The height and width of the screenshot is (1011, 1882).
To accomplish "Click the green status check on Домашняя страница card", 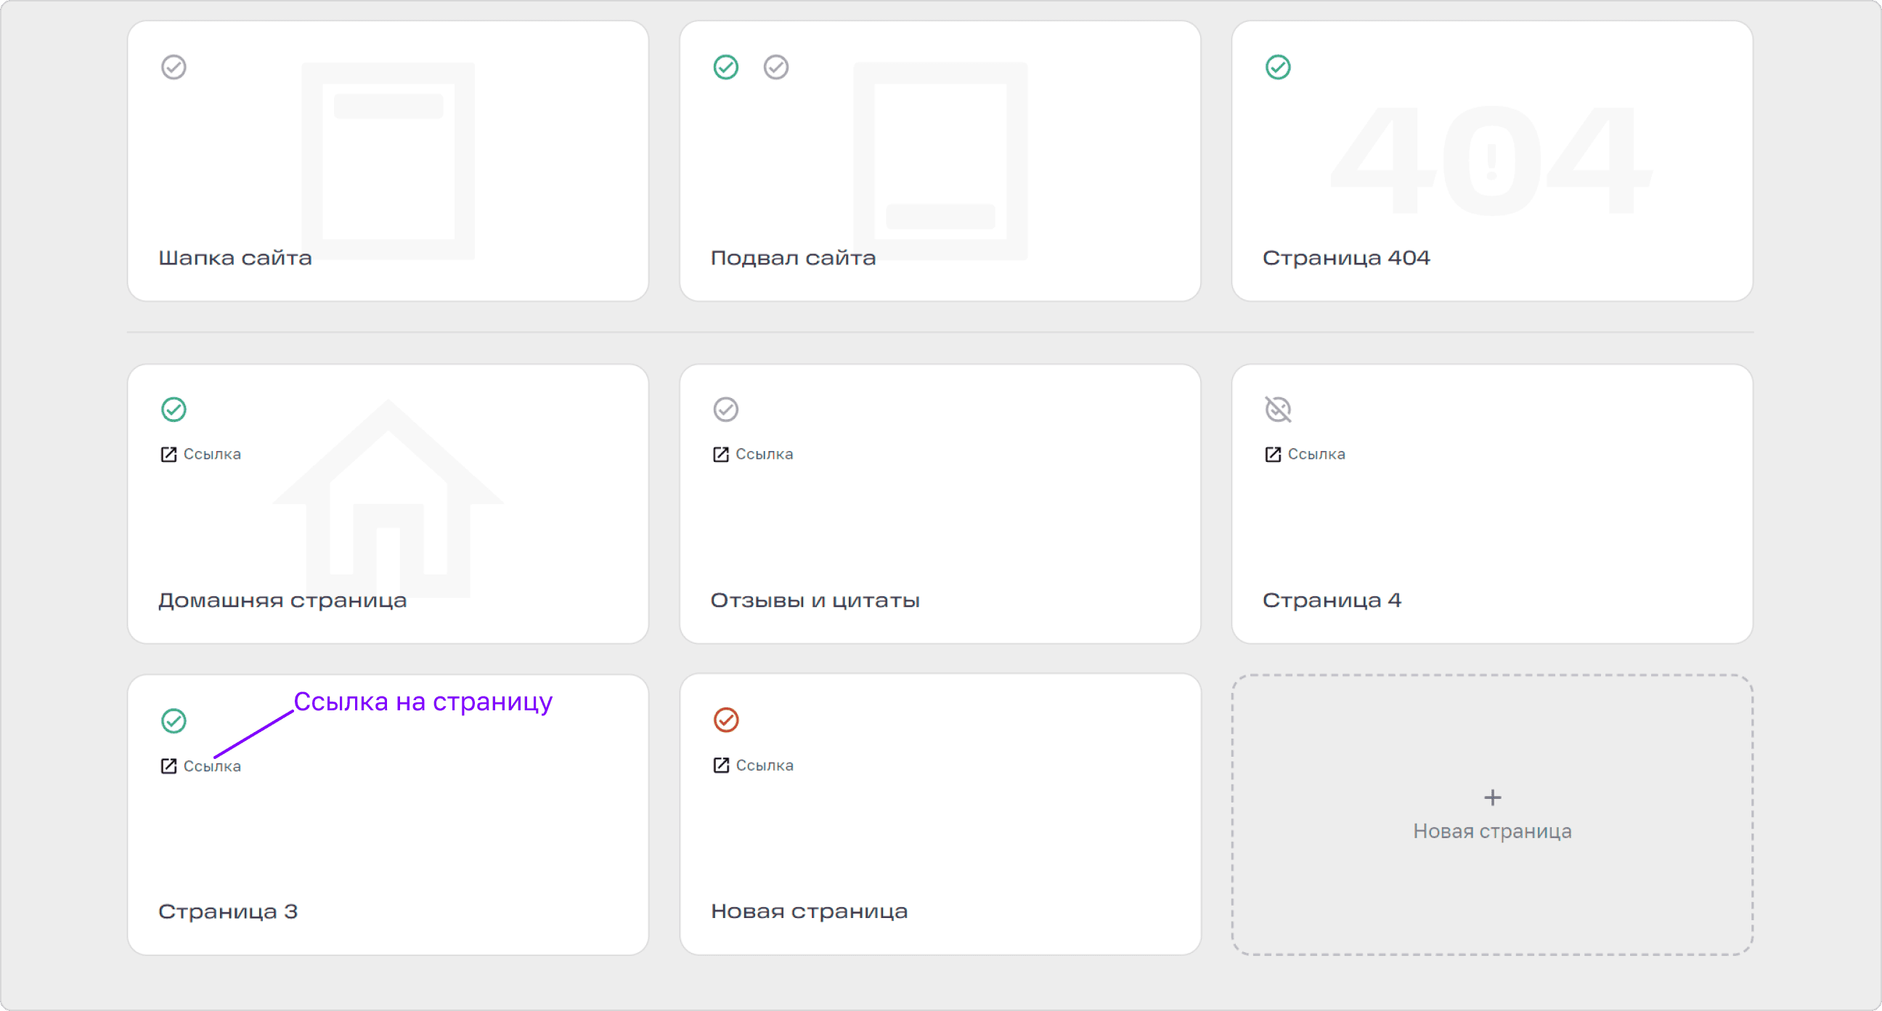I will pos(174,410).
